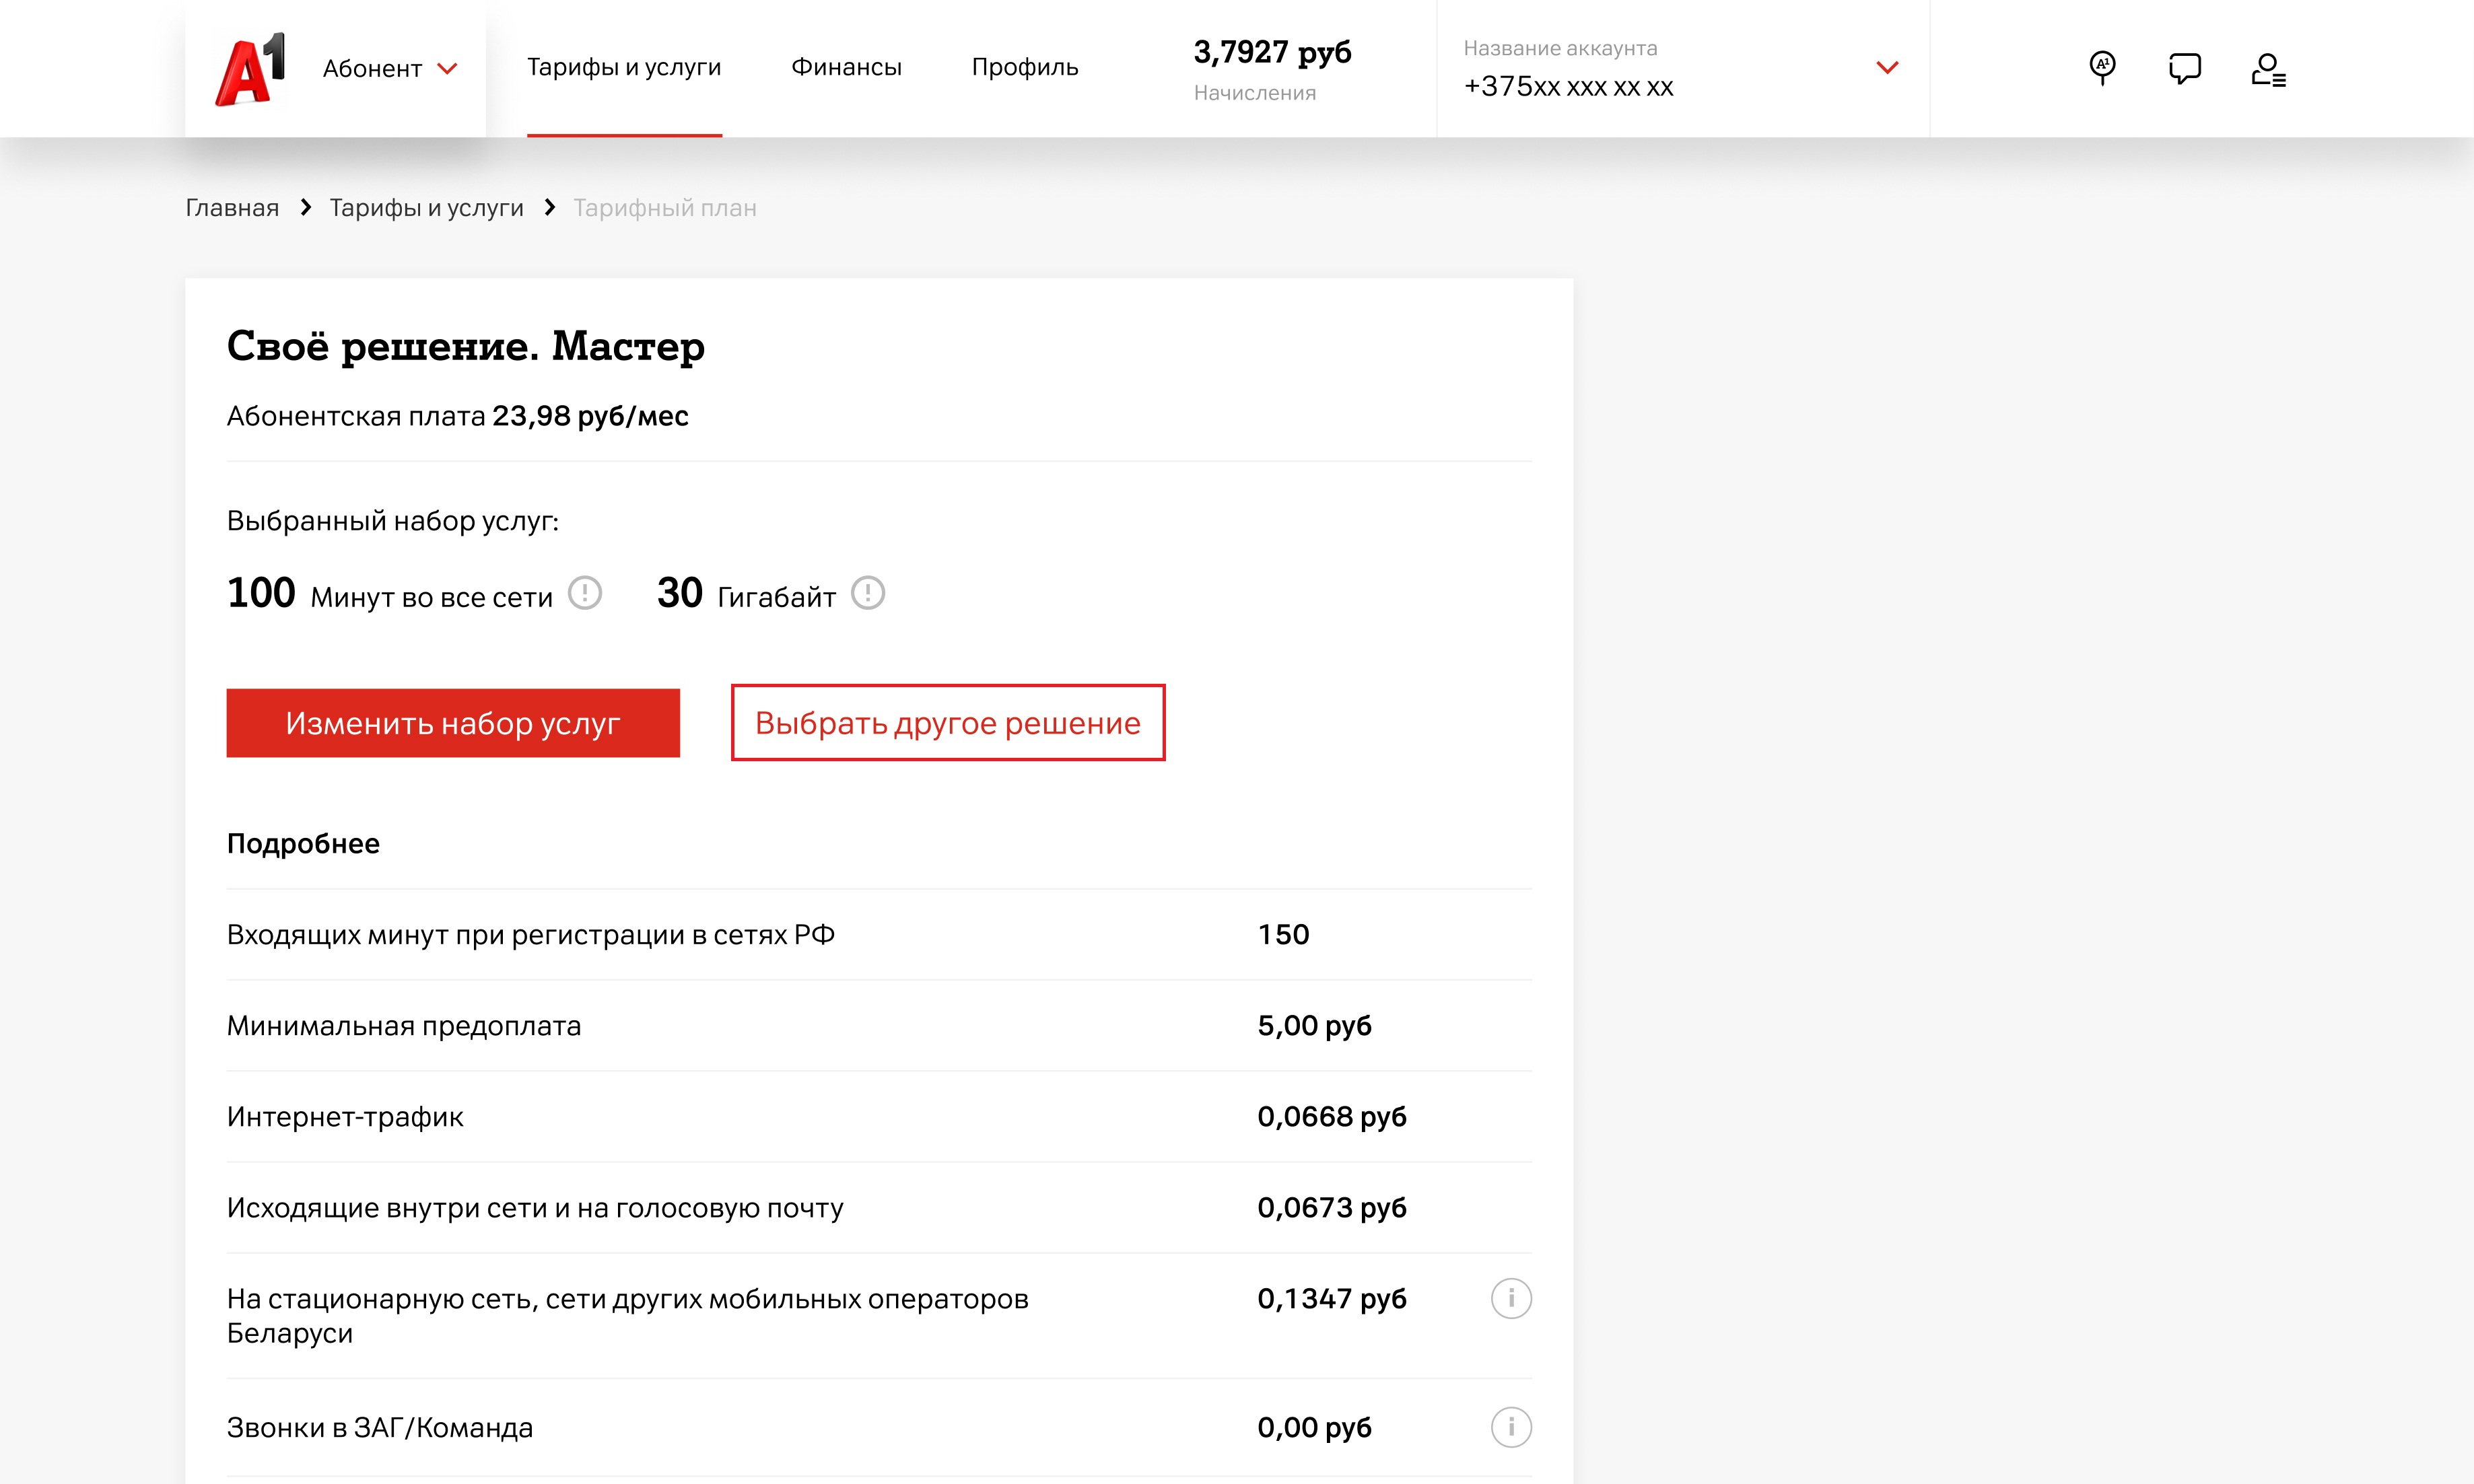Expand the Абонент dropdown
The height and width of the screenshot is (1484, 2474).
click(390, 68)
